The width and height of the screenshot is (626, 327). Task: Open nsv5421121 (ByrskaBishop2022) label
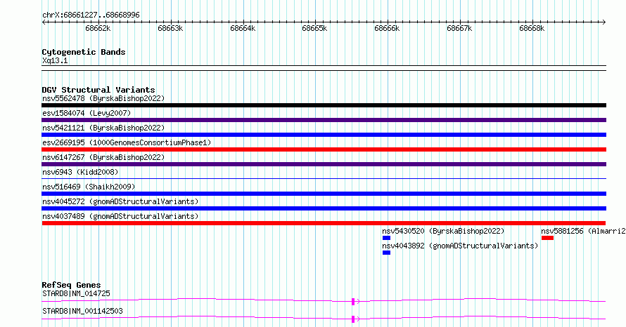(103, 128)
